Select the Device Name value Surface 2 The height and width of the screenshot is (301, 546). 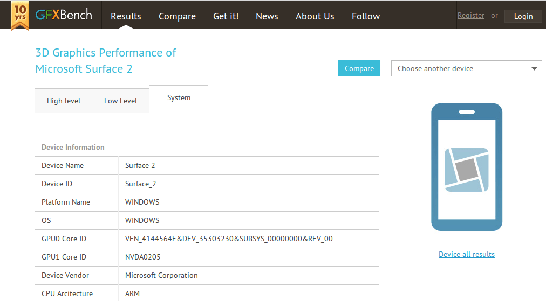coord(140,165)
